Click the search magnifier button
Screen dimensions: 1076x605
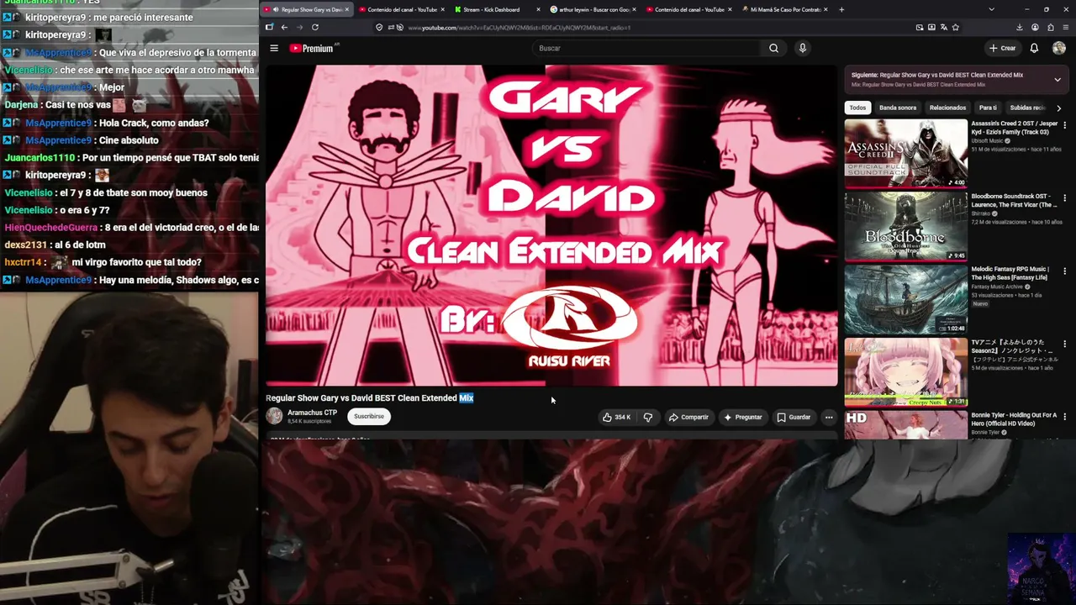click(773, 48)
